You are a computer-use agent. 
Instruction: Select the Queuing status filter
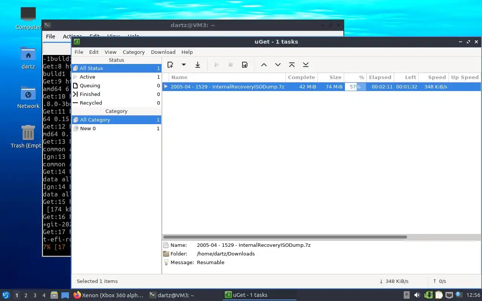[116, 85]
